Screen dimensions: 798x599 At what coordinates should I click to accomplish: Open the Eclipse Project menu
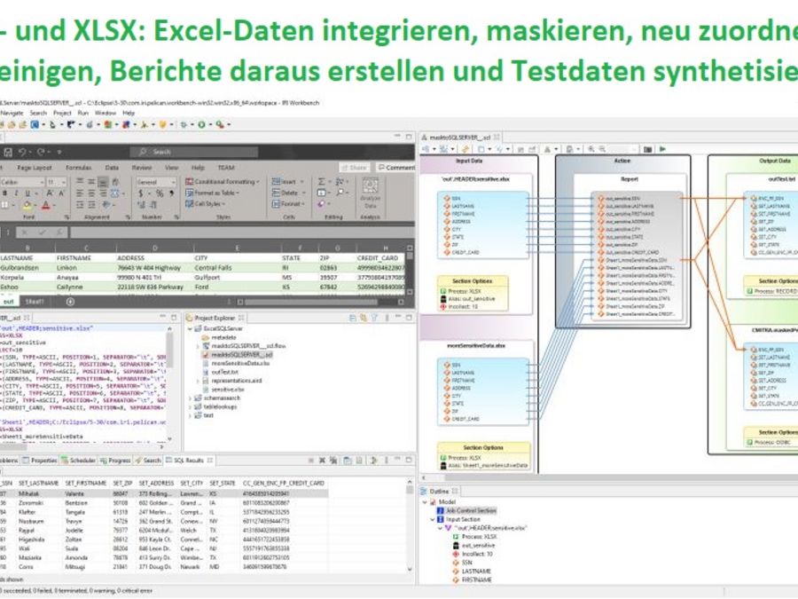(62, 113)
